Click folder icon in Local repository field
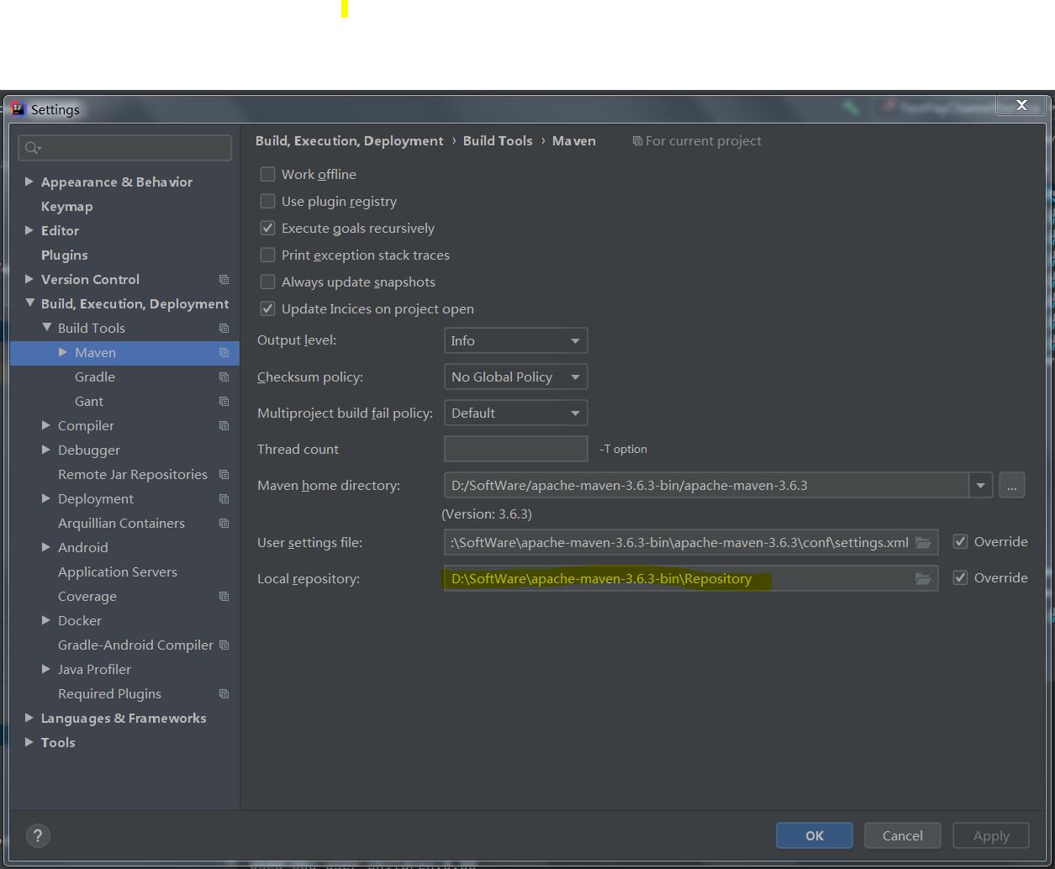This screenshot has width=1055, height=869. (923, 579)
